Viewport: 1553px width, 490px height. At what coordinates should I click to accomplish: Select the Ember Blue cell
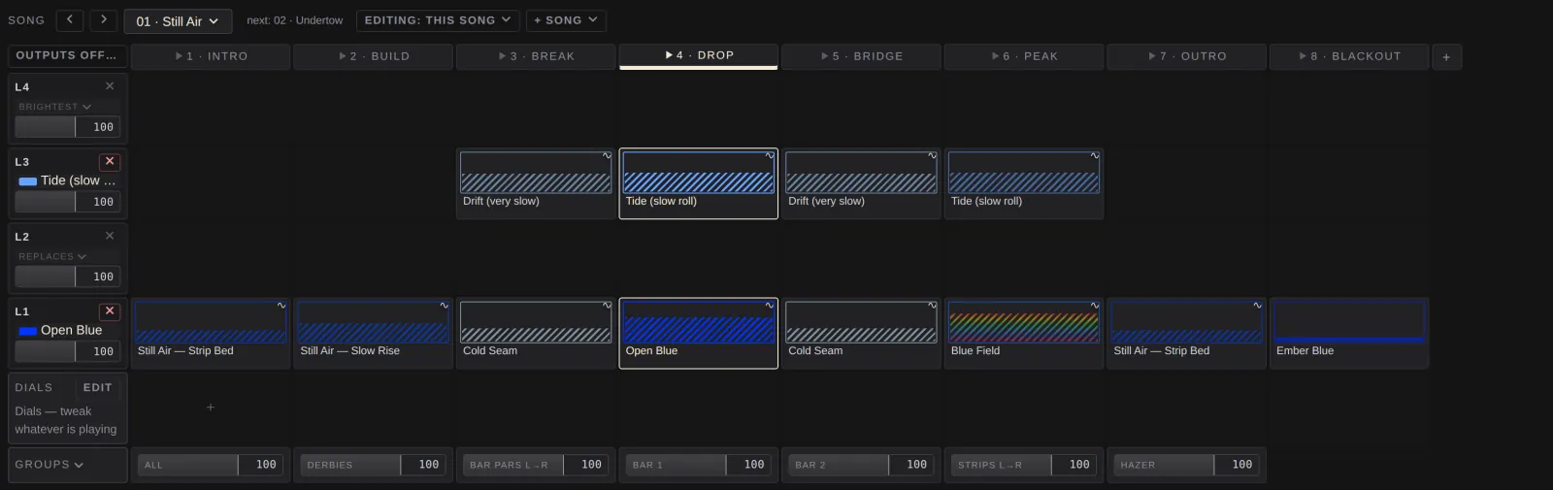(x=1349, y=333)
